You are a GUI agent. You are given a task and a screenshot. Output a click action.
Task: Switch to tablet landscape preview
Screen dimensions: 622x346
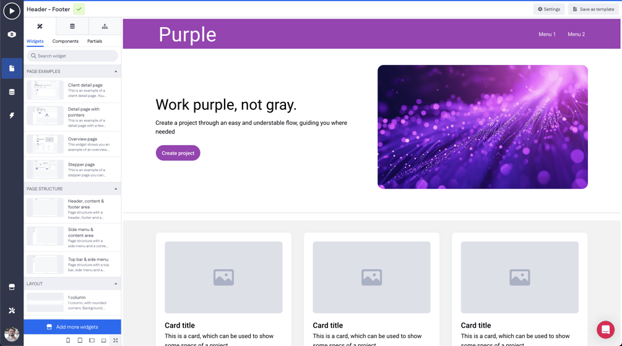click(92, 340)
